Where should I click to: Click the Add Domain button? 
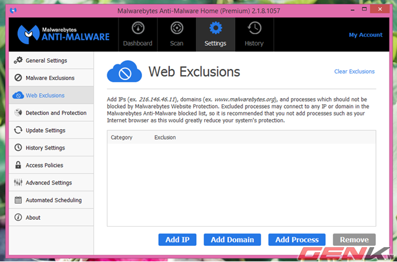point(233,240)
